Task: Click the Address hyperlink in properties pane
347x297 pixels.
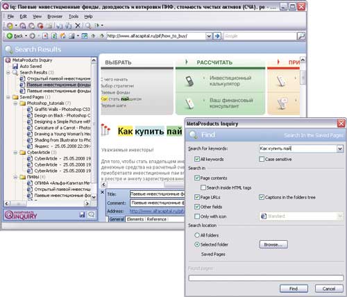Action: click(x=157, y=211)
